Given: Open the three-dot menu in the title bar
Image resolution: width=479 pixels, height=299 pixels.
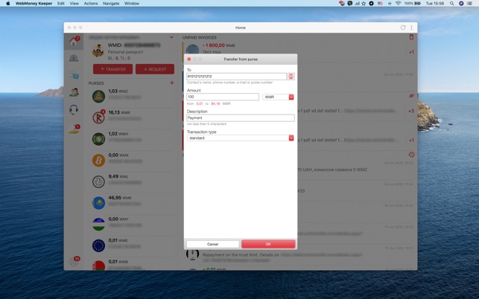Looking at the screenshot, I should coord(411,28).
